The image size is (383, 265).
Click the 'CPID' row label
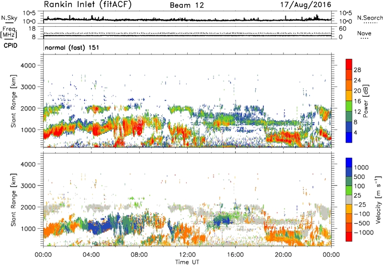tap(10, 45)
